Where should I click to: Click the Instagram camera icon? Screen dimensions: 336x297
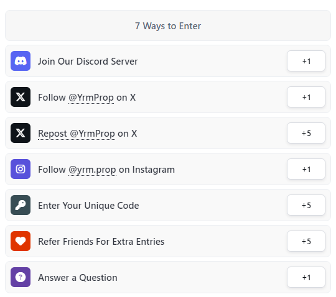(x=21, y=169)
